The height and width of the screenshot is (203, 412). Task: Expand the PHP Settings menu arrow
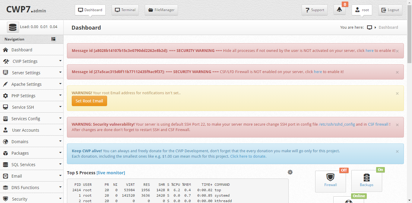60,95
